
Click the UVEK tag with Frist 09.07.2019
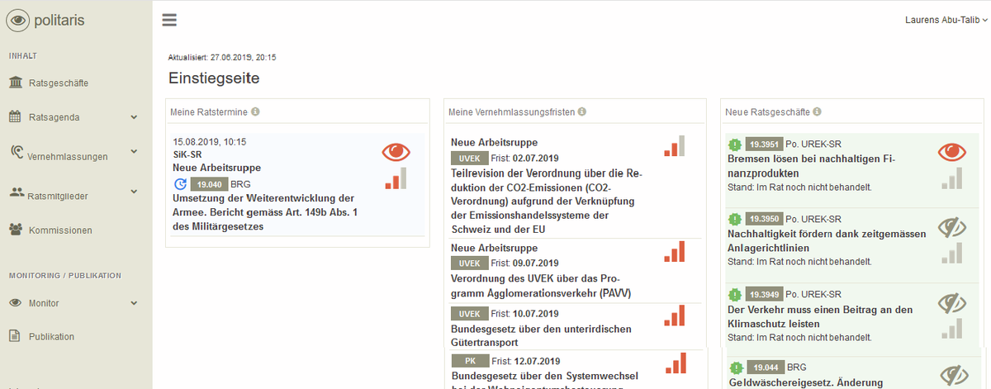pyautogui.click(x=469, y=263)
